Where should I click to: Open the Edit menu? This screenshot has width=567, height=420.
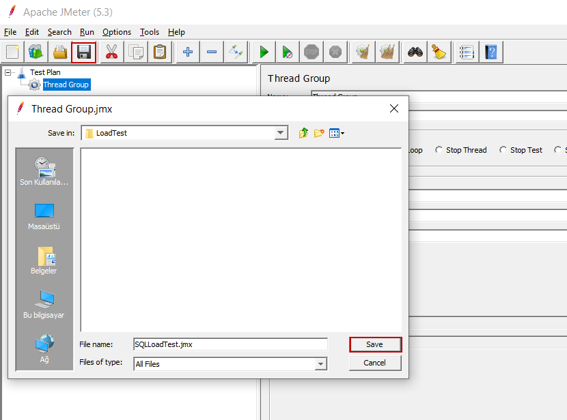pos(32,32)
